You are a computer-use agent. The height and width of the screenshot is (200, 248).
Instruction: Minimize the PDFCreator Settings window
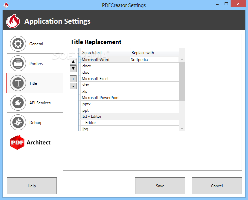217,4
